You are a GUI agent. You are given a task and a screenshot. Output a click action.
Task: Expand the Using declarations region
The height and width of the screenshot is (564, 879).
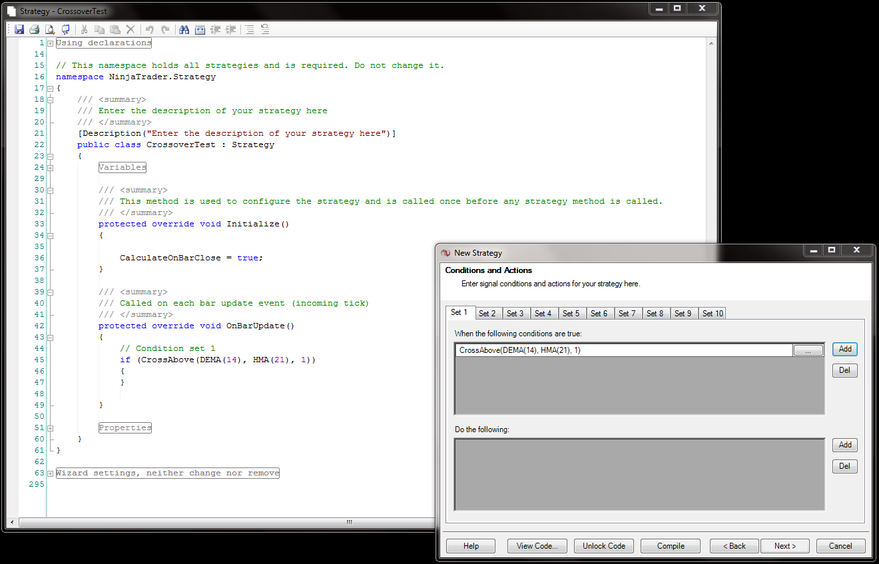pyautogui.click(x=50, y=43)
